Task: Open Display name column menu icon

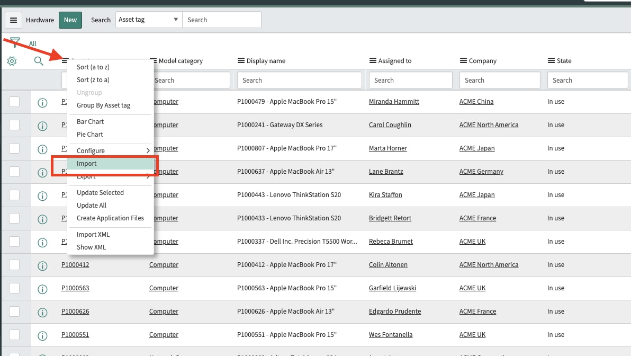Action: click(x=241, y=61)
